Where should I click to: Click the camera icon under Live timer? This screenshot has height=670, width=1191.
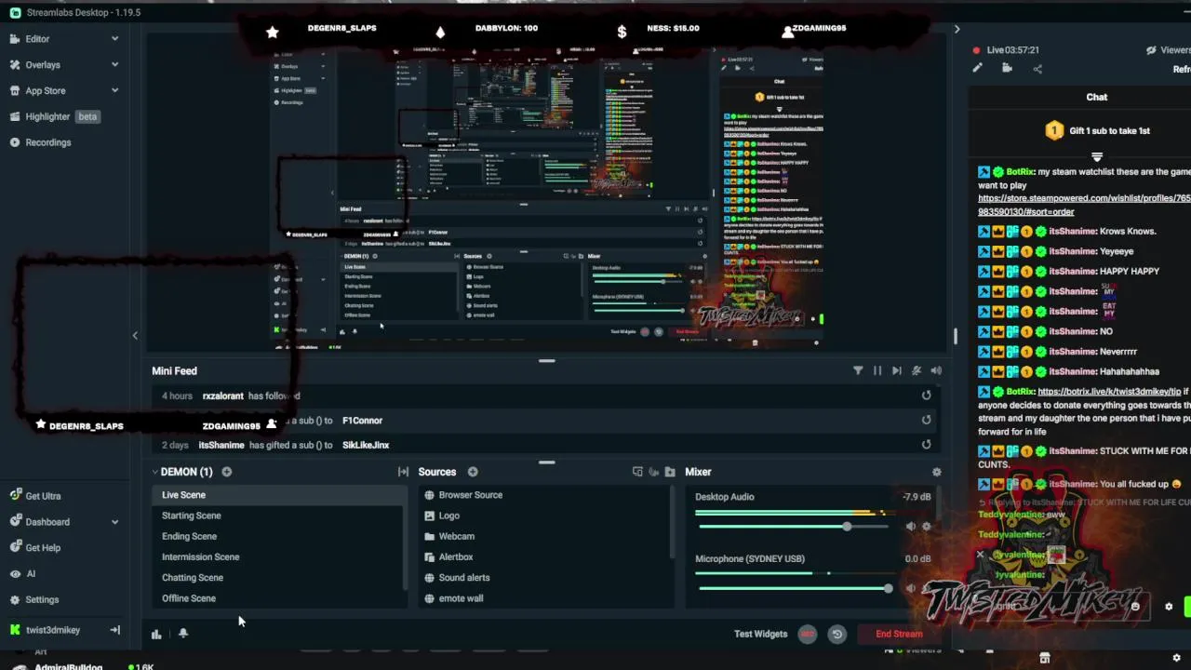1007,68
